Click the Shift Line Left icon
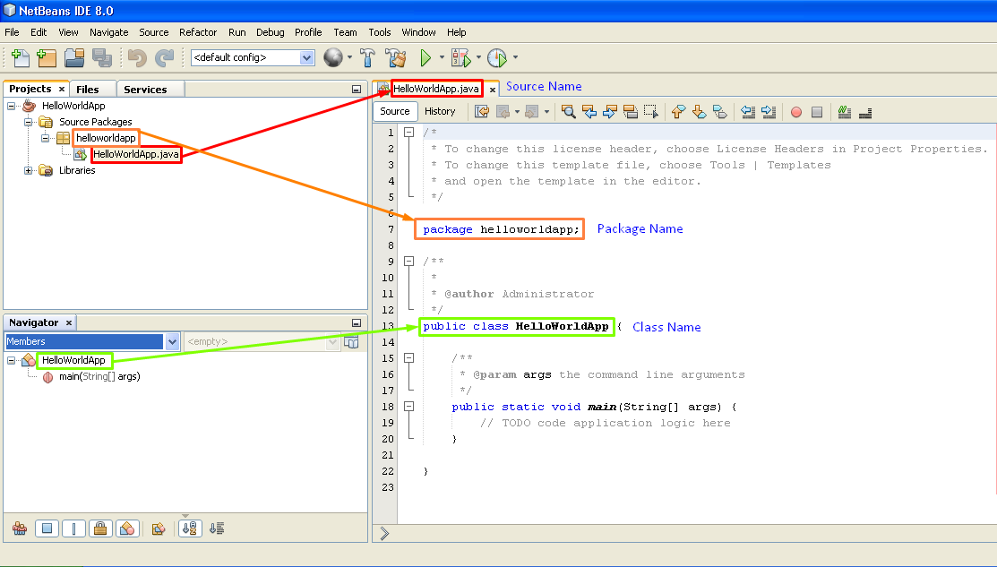This screenshot has height=567, width=997. [748, 112]
